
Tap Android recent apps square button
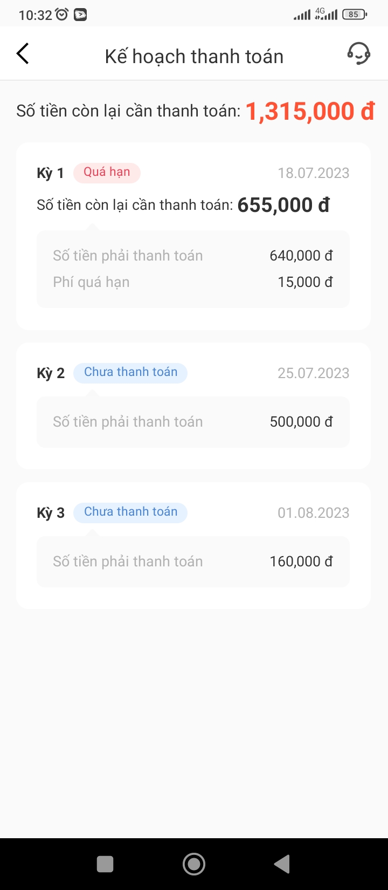[x=105, y=864]
